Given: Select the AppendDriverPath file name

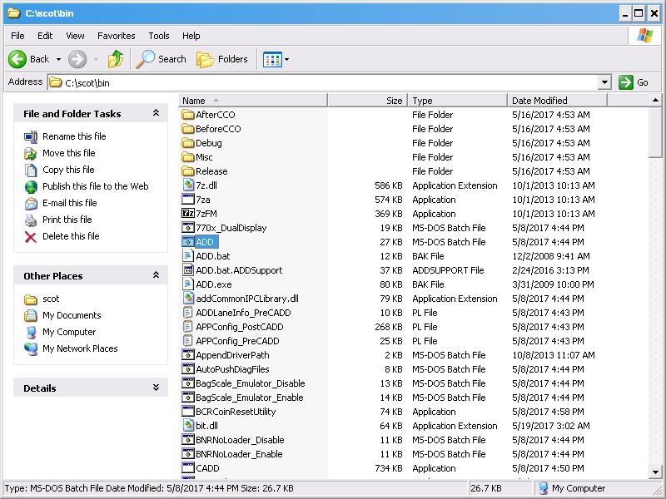Looking at the screenshot, I should point(232,355).
